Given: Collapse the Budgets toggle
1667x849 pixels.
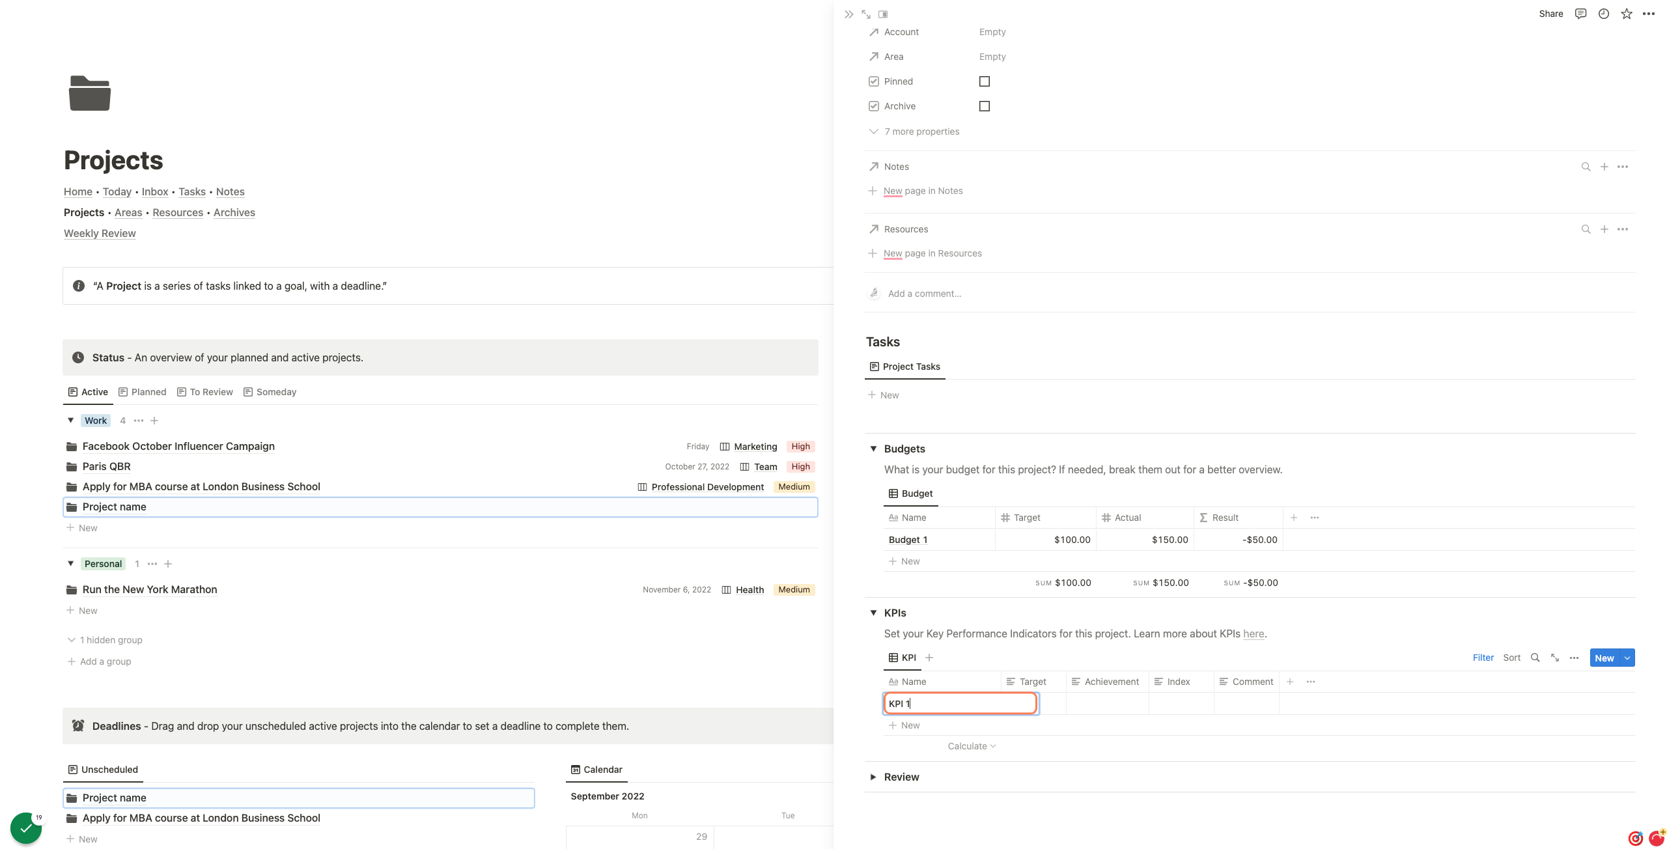Looking at the screenshot, I should (x=873, y=449).
